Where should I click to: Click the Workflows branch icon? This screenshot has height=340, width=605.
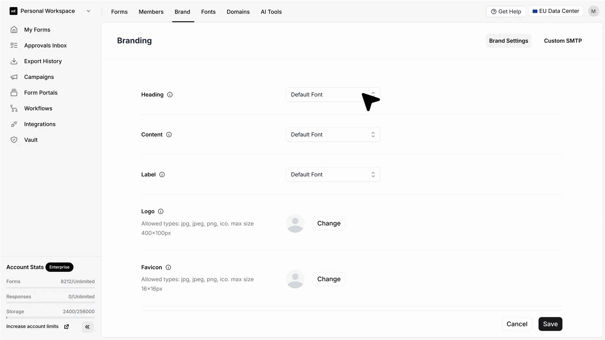[x=14, y=108]
